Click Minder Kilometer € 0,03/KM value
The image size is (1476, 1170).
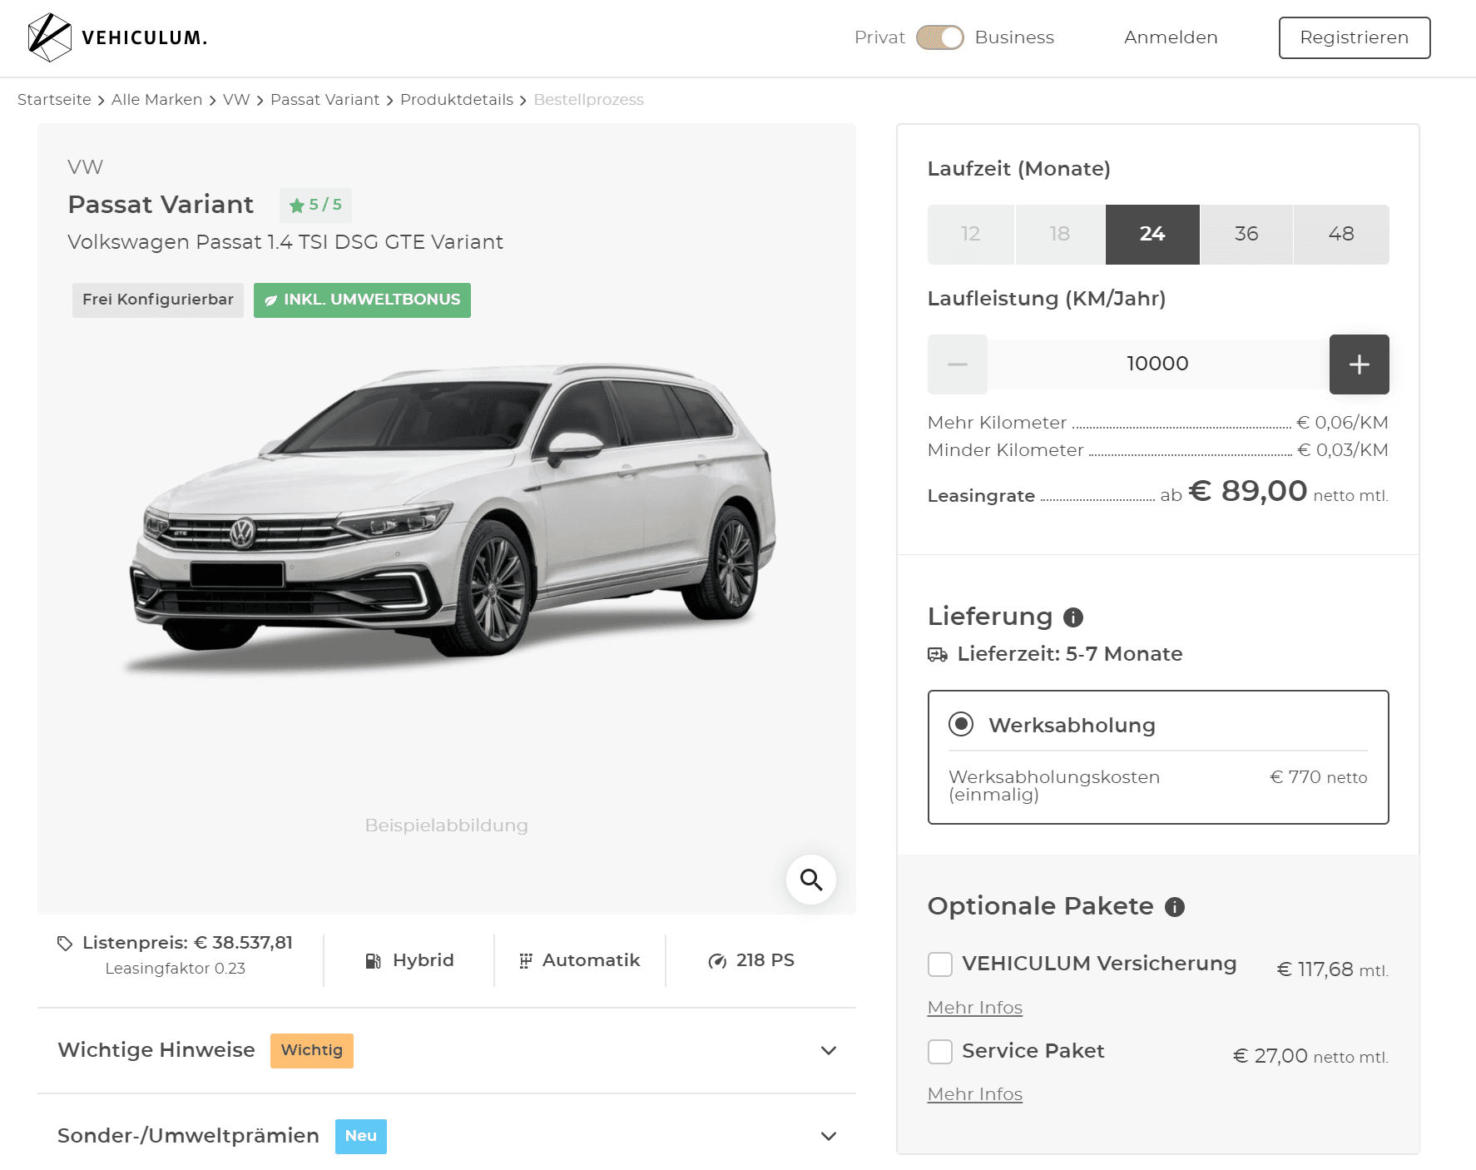pyautogui.click(x=1343, y=450)
